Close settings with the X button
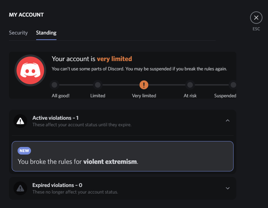Viewport: 268px width, 208px height. coord(256,18)
